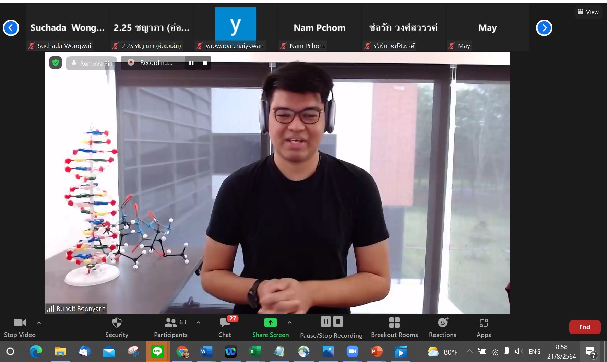Click the green Share Screen icon
This screenshot has width=607, height=362.
tap(270, 323)
